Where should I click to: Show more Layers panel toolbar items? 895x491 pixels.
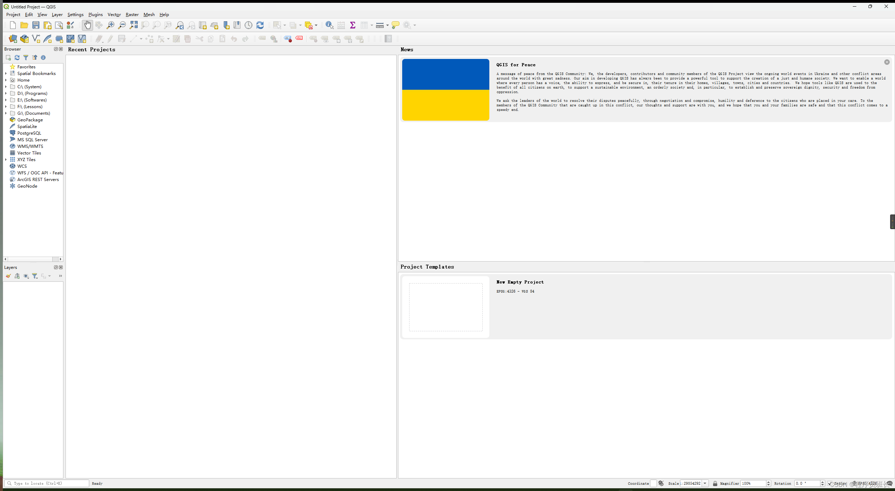[60, 276]
